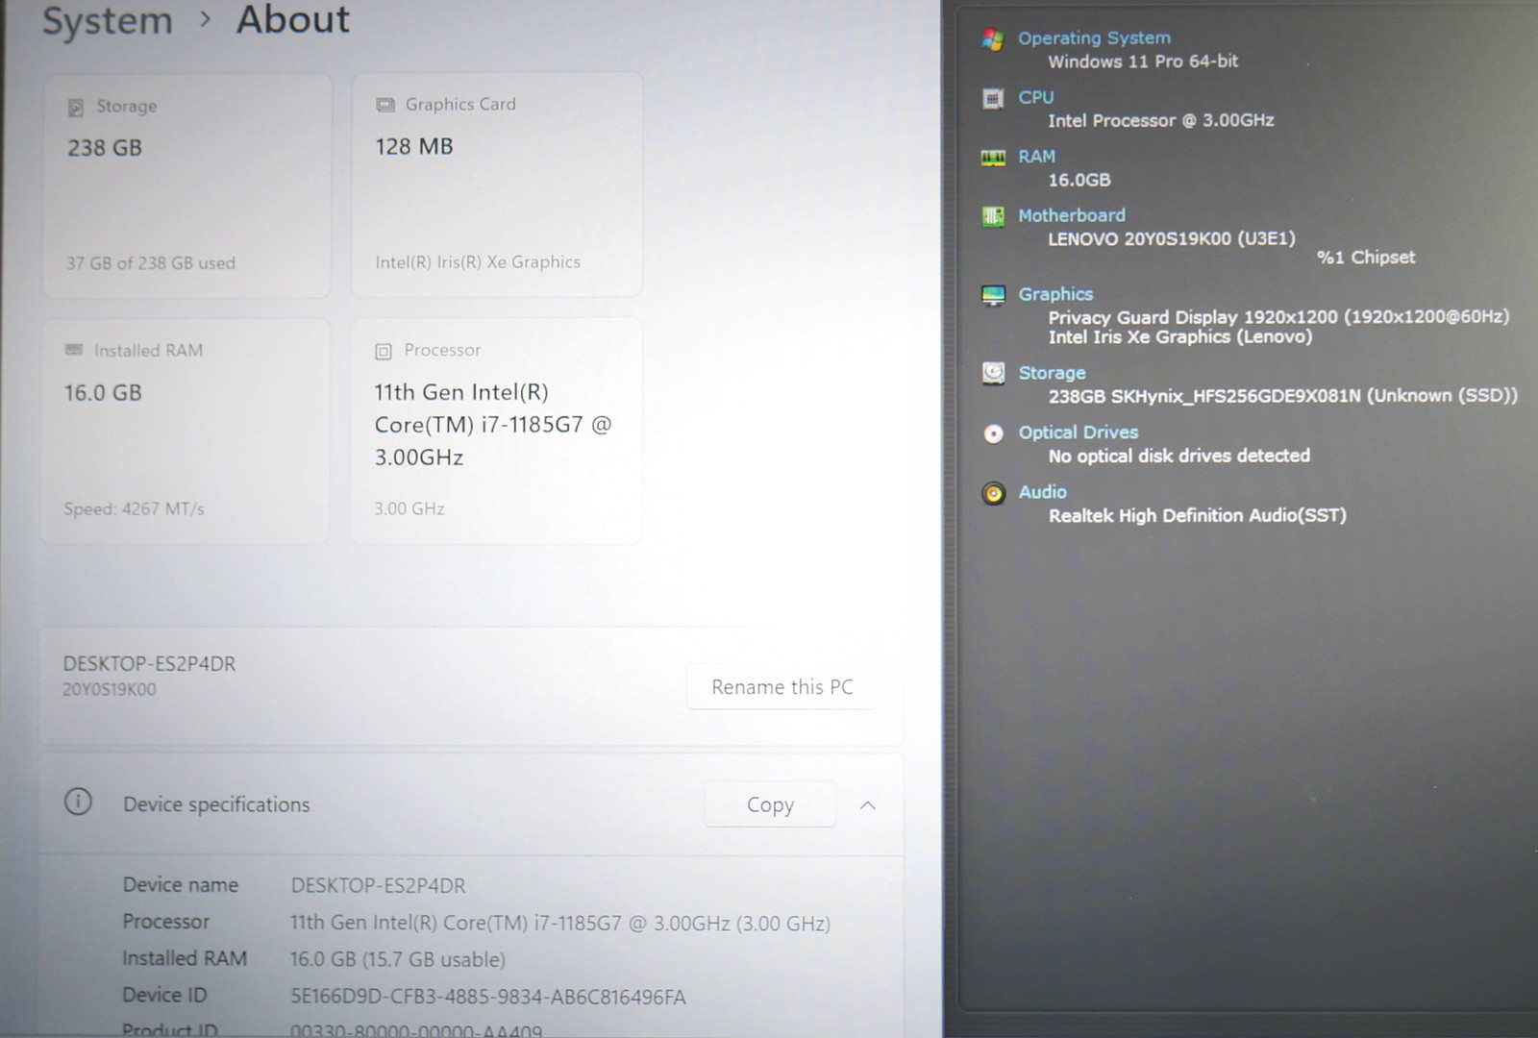
Task: Select 'Intel Iris Xe Graphics (Lenovo)' text
Action: point(1180,337)
